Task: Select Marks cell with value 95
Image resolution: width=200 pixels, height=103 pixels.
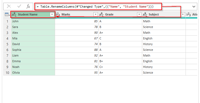Action: (x=77, y=73)
